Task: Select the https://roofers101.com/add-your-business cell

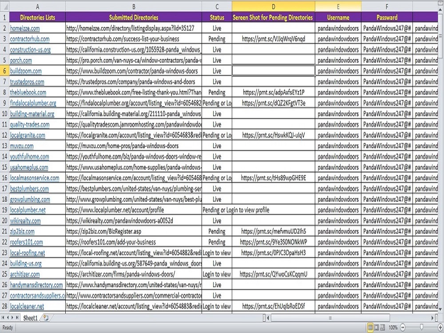Action: point(134,242)
